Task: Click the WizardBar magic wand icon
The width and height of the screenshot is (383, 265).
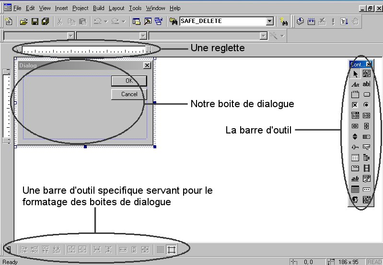Action: click(x=274, y=36)
